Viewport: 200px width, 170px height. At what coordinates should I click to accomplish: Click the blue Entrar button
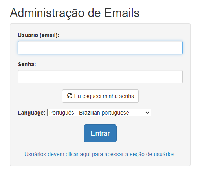click(x=100, y=133)
